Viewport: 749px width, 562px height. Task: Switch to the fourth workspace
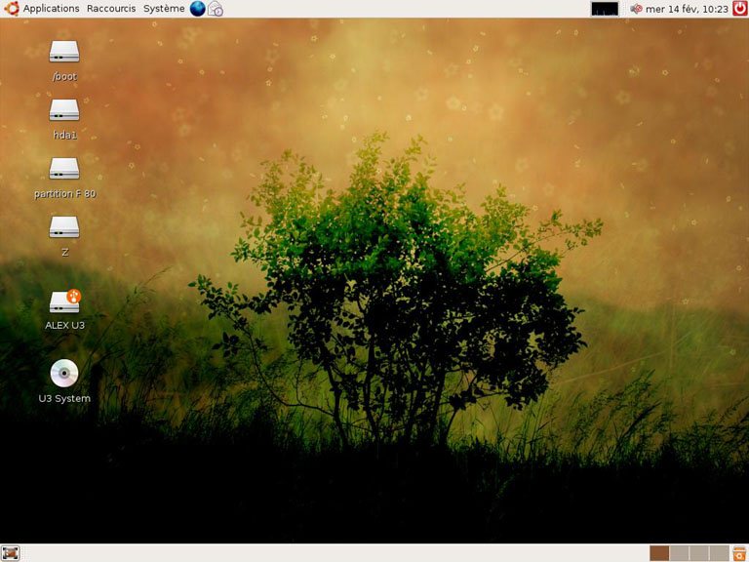pos(720,553)
